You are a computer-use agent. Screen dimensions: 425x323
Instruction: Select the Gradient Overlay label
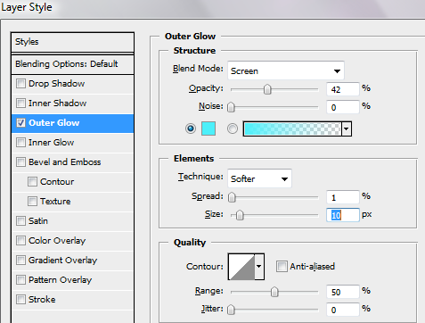coord(63,261)
